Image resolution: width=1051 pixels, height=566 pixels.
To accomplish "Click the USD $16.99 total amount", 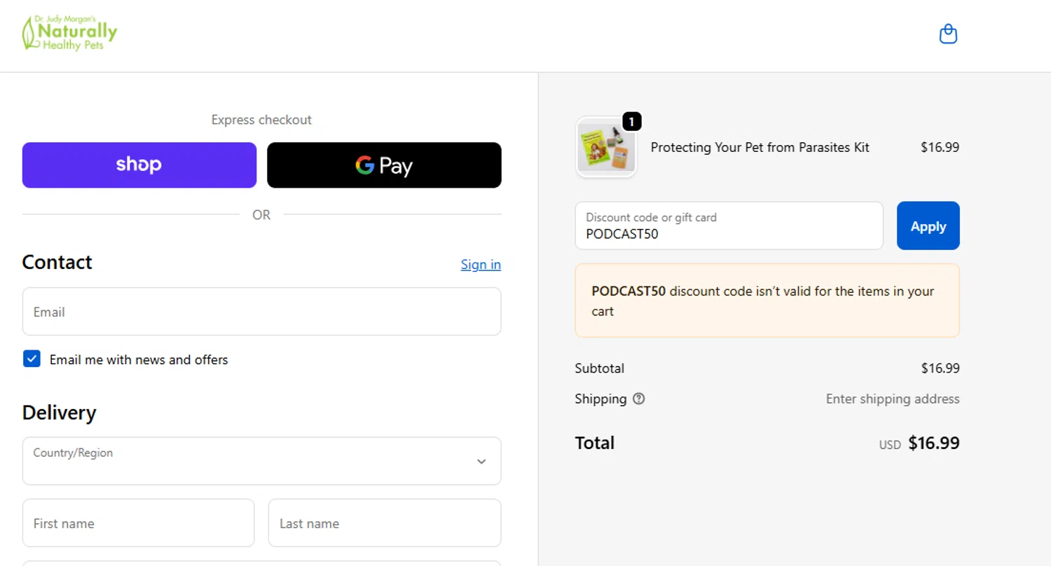I will [919, 443].
